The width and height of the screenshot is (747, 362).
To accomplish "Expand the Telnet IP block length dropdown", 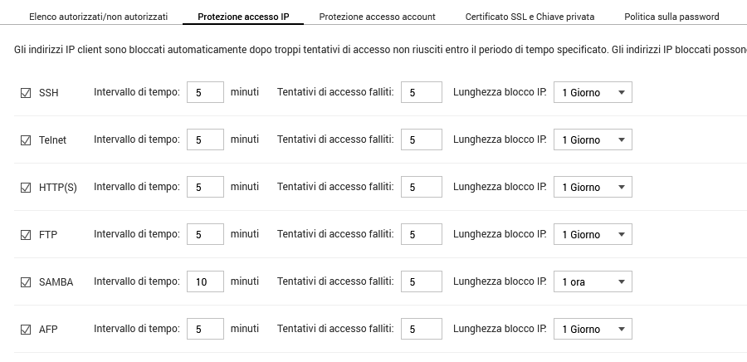I will click(593, 140).
